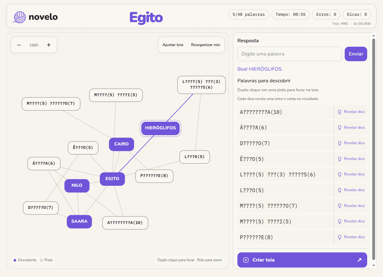Click Reorganizar nós button
Viewport: 383px width, 277px height.
pos(205,45)
